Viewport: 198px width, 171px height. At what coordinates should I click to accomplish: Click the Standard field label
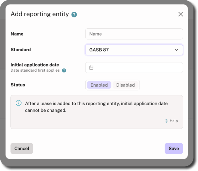tap(21, 50)
